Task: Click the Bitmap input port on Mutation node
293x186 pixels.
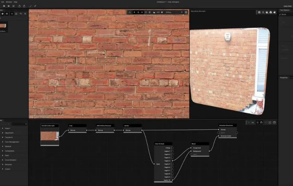Action: [x=218, y=129]
